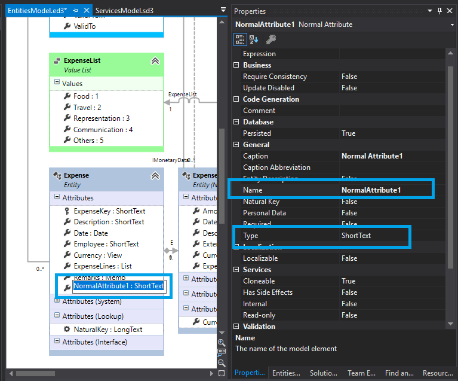The width and height of the screenshot is (458, 381).
Task: Collapse the ExpenseList shape with chevron
Action: point(155,61)
